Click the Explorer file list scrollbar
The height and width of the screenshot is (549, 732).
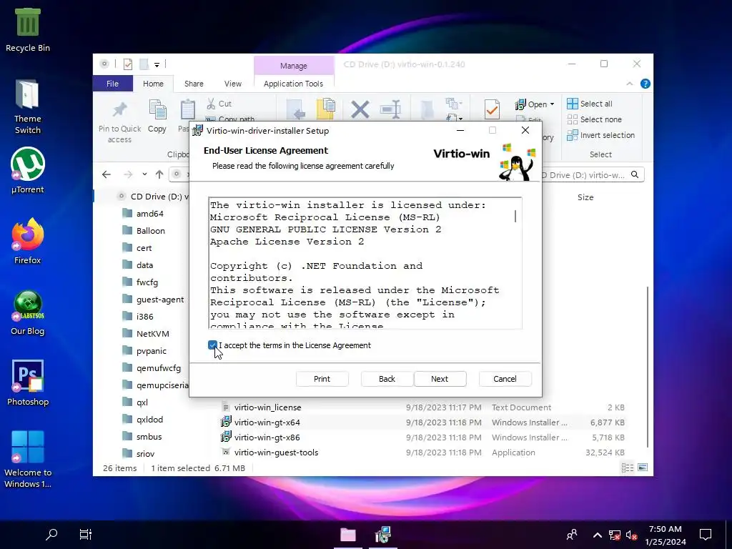coord(648,367)
